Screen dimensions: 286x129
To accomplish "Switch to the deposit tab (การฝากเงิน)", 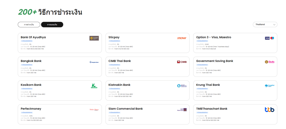I will coord(29,25).
